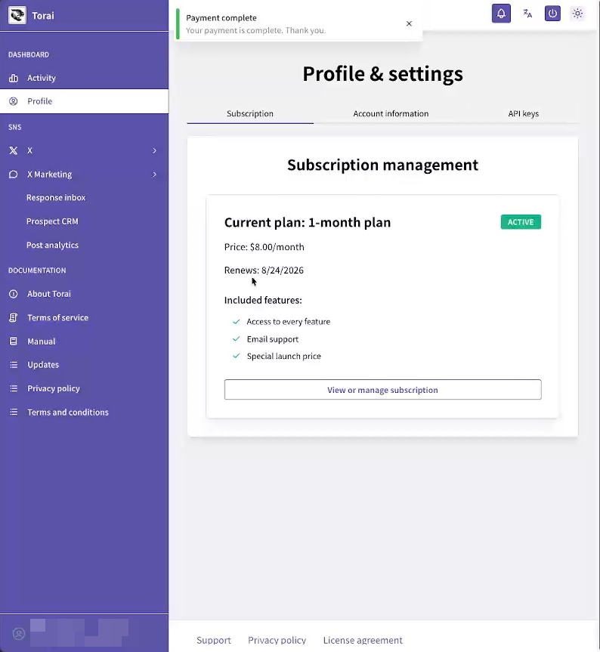600x652 pixels.
Task: Click the X logo icon in sidebar
Action: 14,150
